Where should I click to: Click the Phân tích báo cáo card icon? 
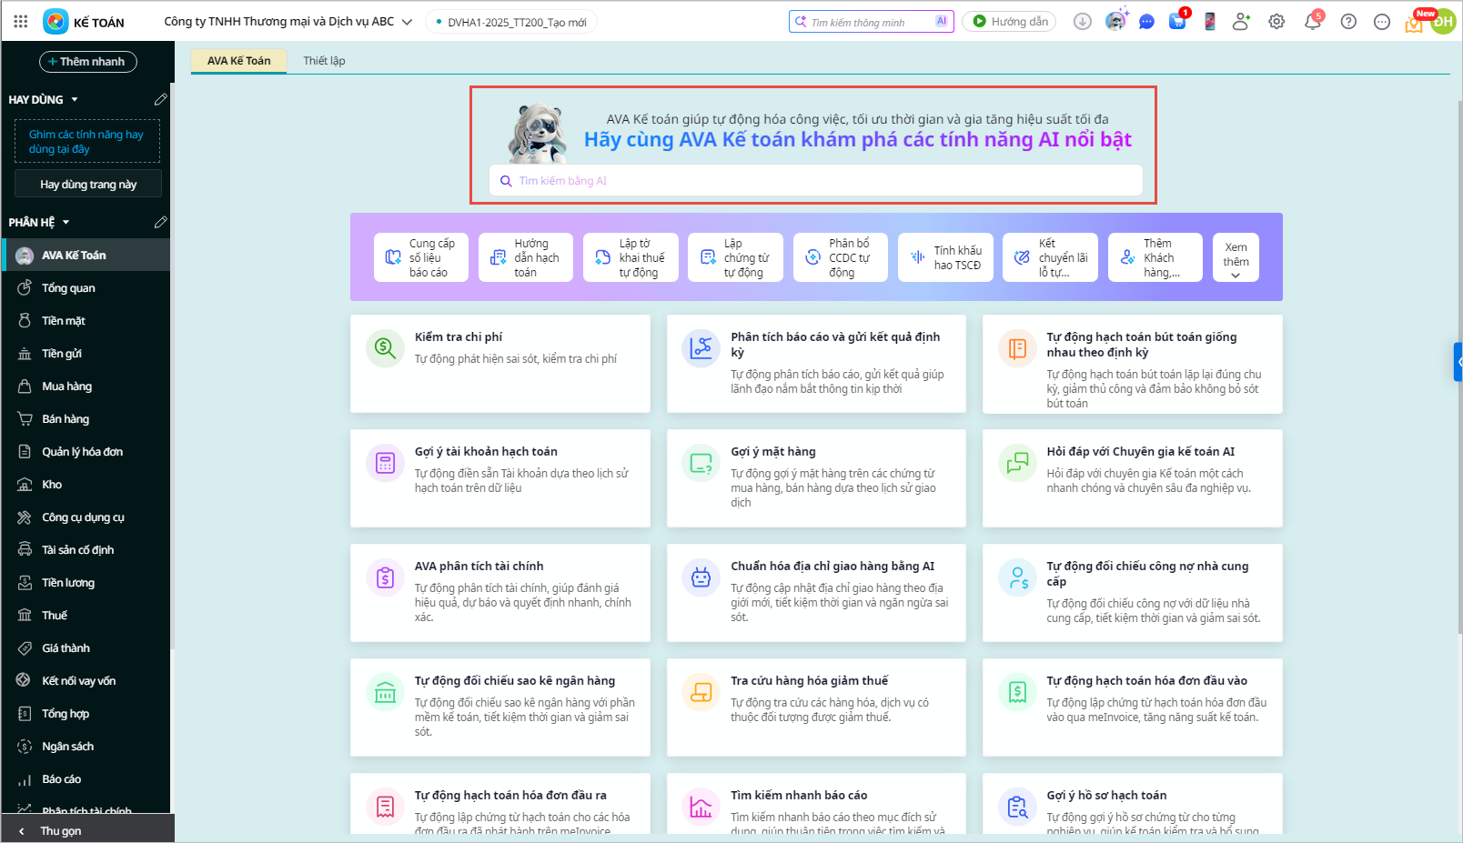coord(701,347)
